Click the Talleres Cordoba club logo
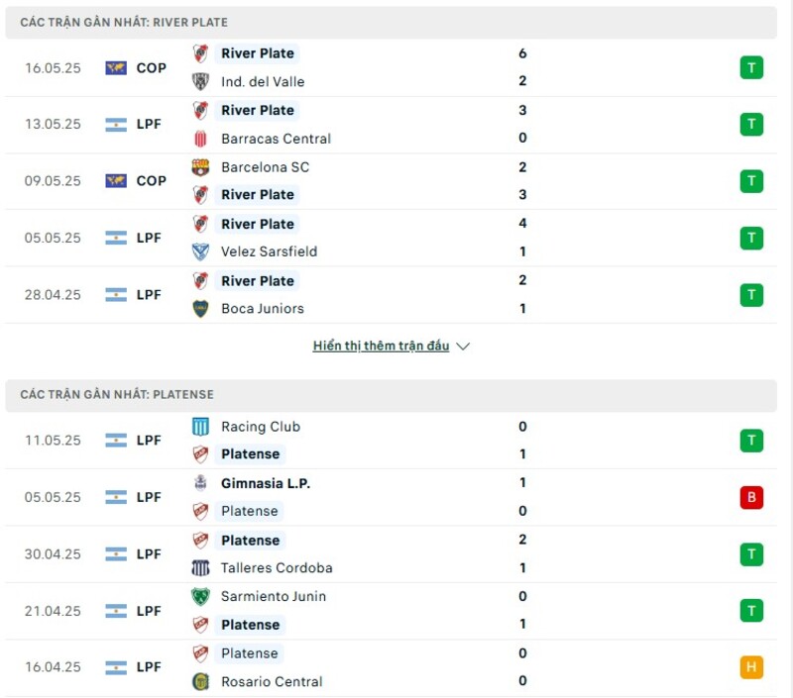The width and height of the screenshot is (793, 698). 201,569
